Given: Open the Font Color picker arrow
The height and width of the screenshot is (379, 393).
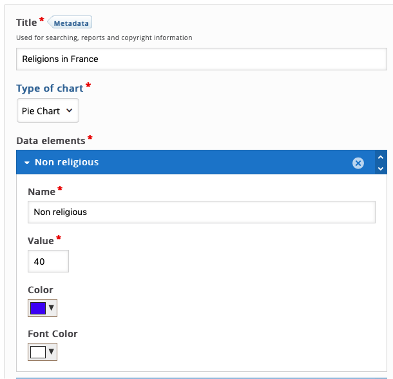Looking at the screenshot, I should pos(52,352).
